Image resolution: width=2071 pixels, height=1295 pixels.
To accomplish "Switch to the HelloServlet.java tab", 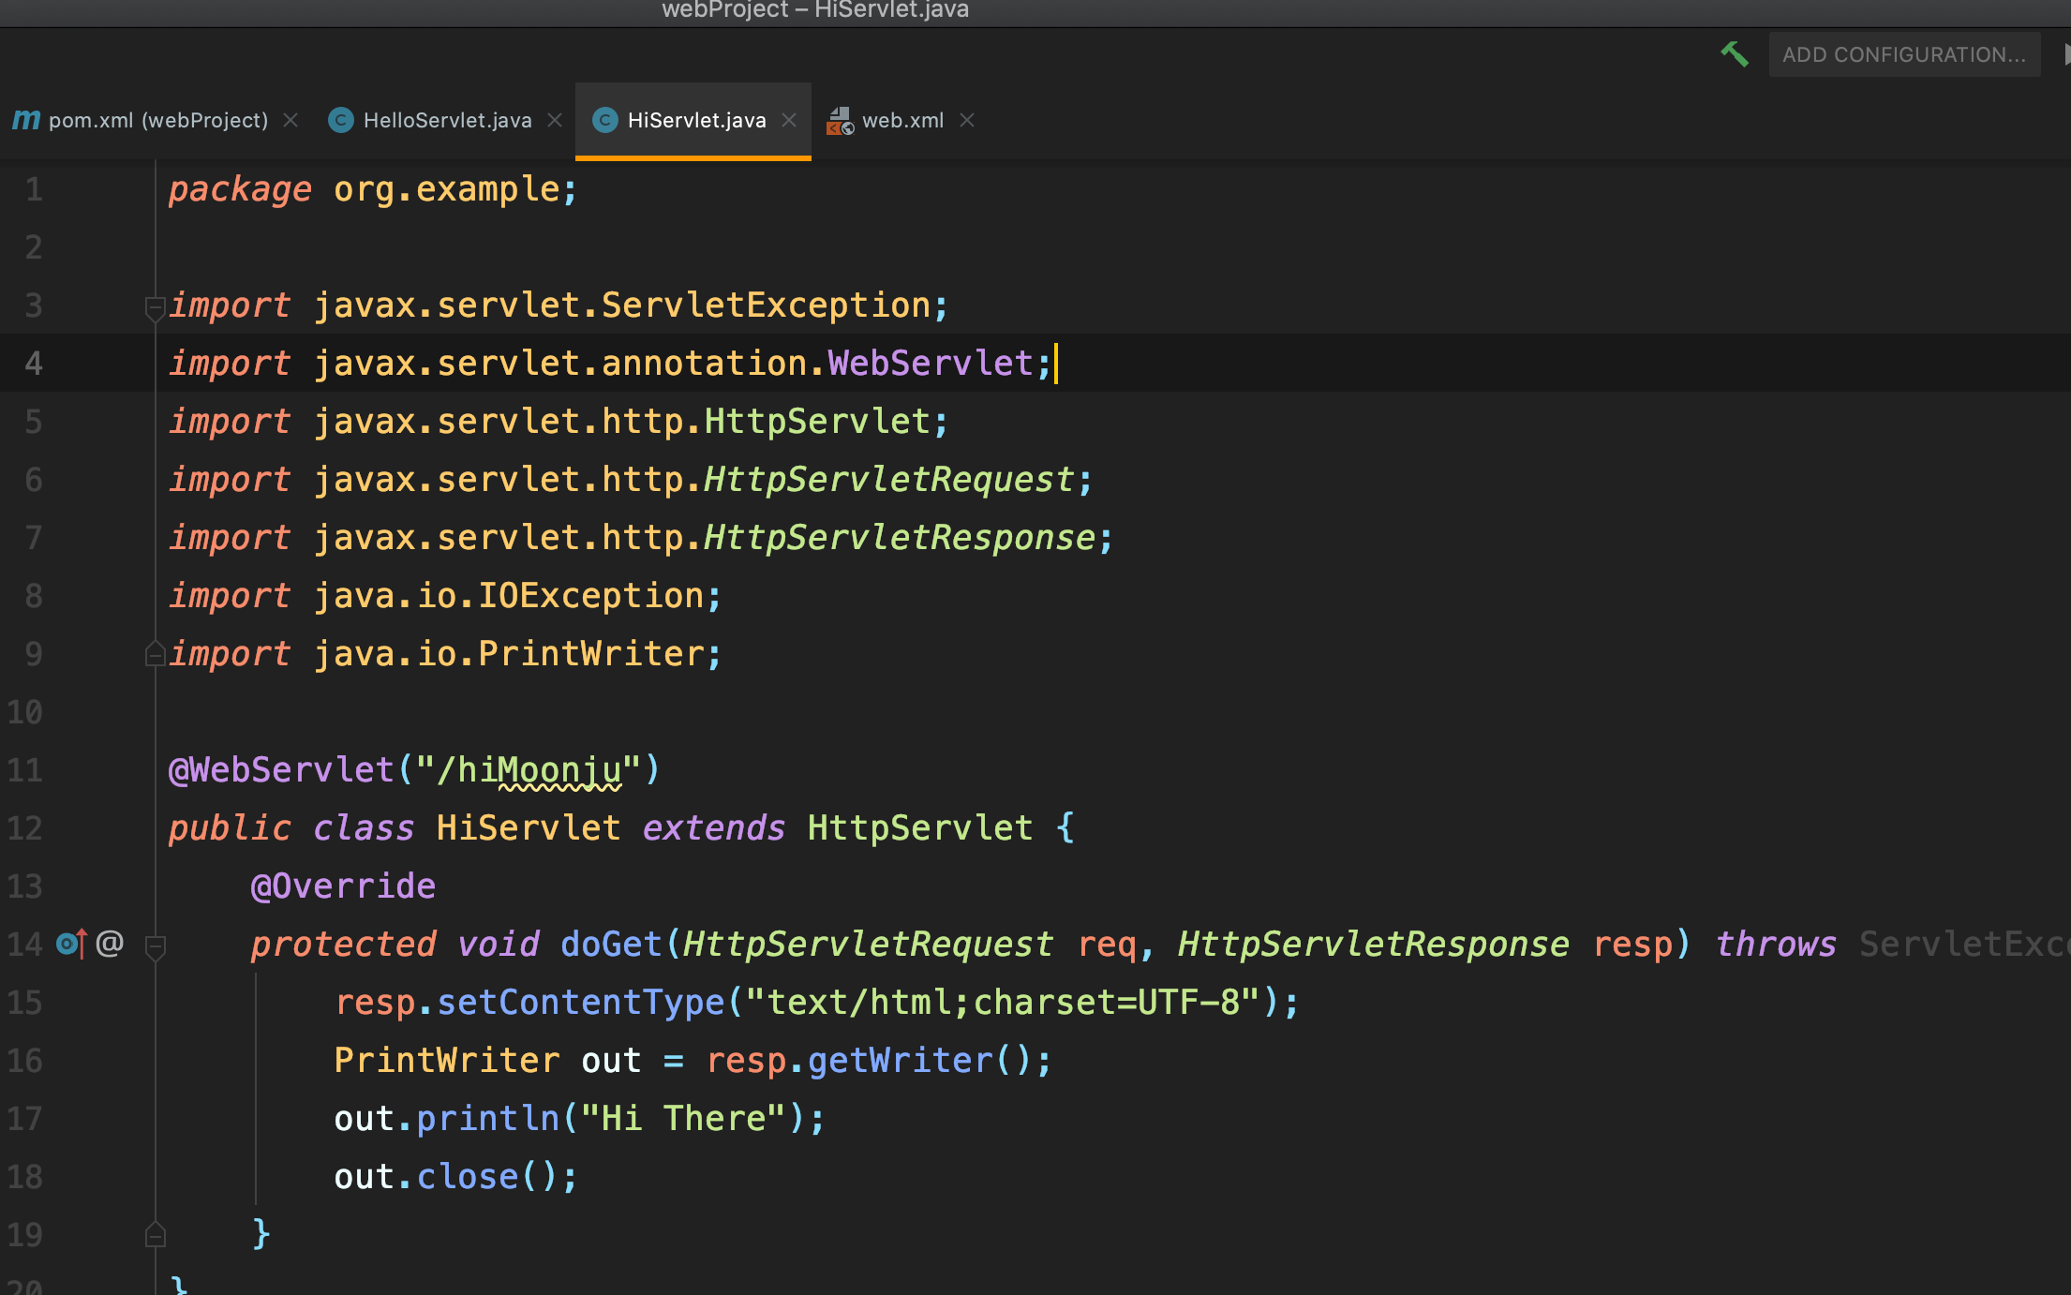I will [447, 120].
